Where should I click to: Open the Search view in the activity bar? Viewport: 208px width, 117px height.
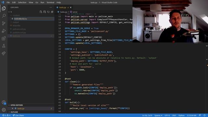click(x=4, y=16)
